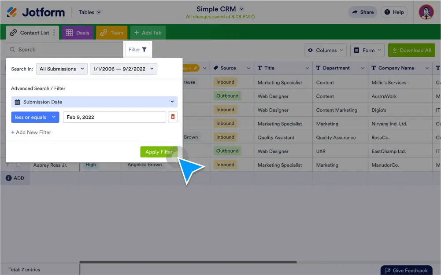441x275 pixels.
Task: Click the red trash delete filter icon
Action: pyautogui.click(x=173, y=117)
